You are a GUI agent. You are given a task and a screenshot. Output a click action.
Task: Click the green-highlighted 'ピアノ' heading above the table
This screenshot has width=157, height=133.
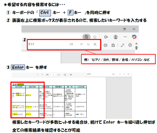(21, 84)
